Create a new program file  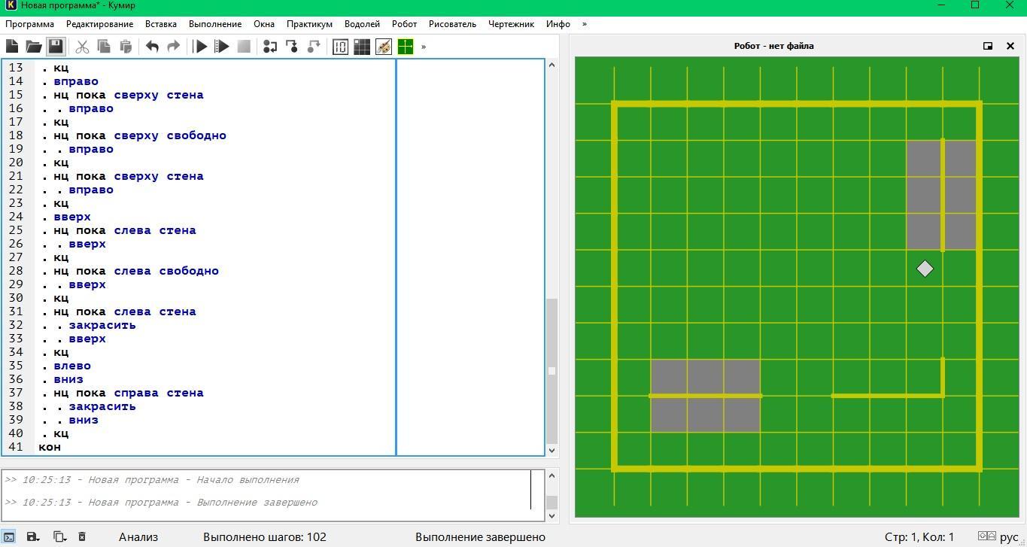[12, 47]
